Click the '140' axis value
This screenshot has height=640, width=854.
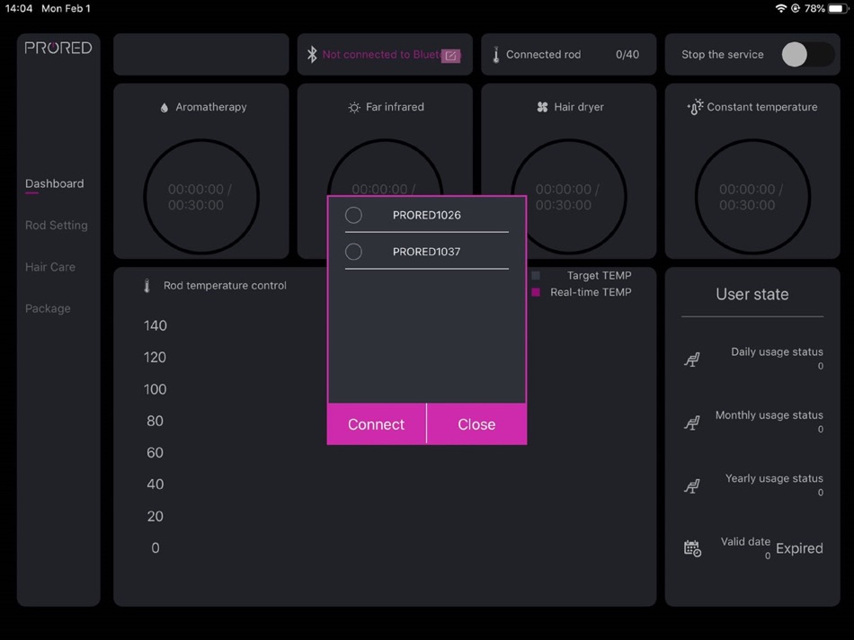pos(156,325)
